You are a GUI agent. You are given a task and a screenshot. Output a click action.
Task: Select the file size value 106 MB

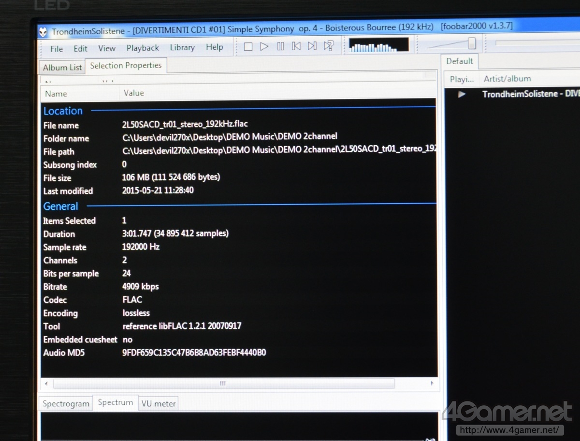click(171, 177)
